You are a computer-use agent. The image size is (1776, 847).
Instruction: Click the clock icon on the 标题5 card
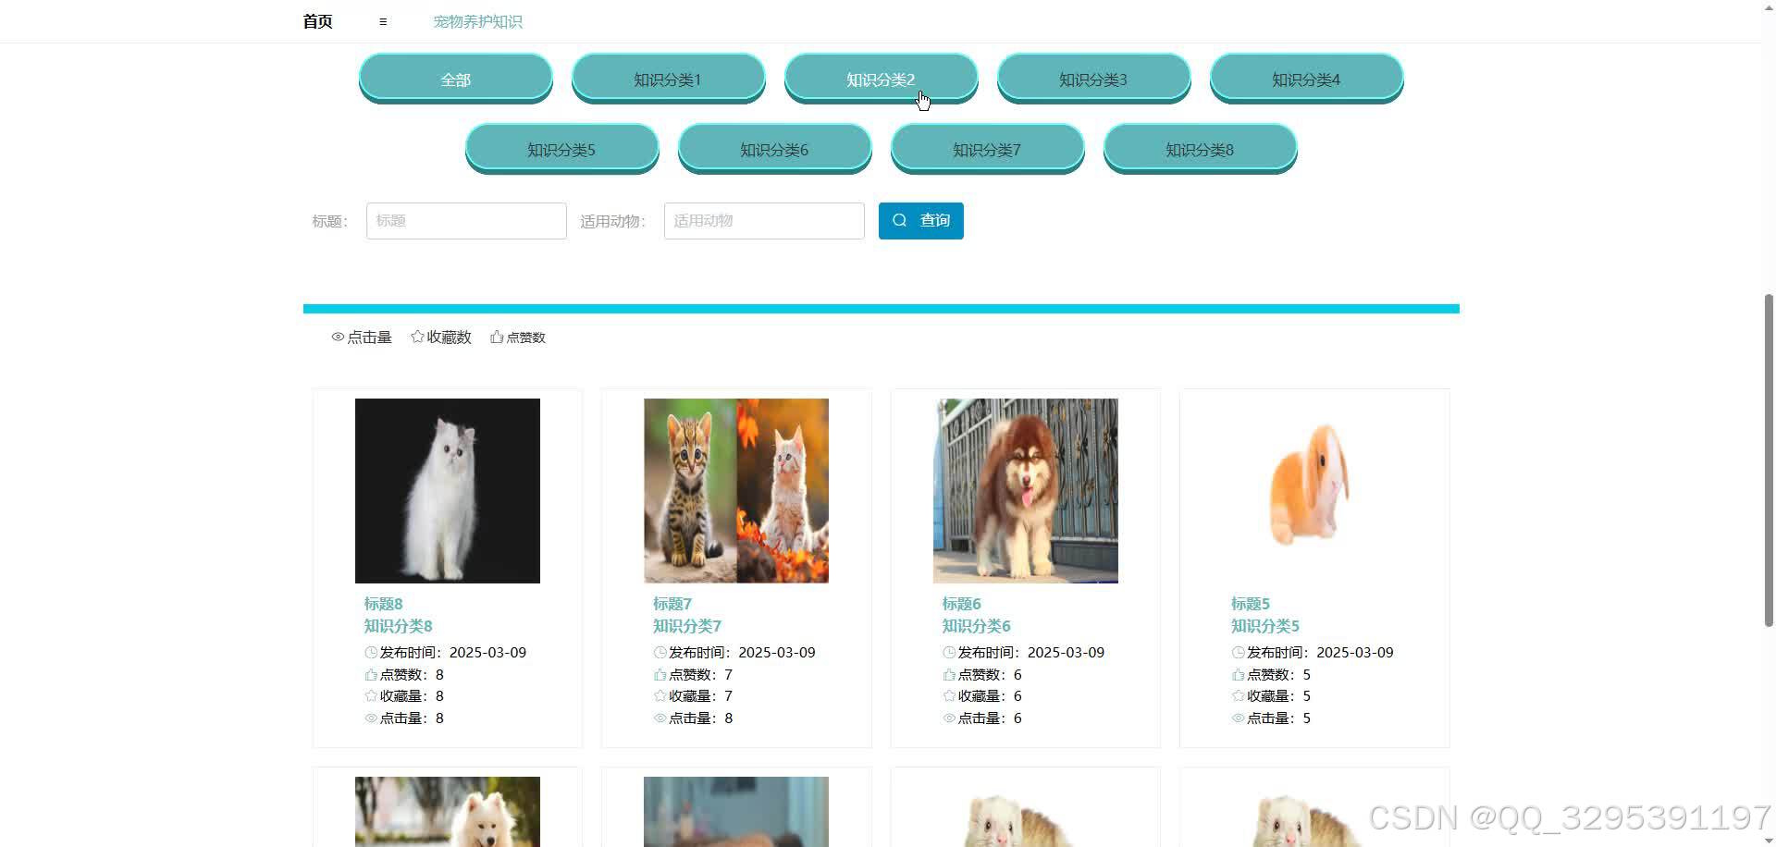tap(1239, 653)
